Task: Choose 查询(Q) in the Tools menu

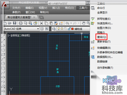Action: (x=102, y=37)
